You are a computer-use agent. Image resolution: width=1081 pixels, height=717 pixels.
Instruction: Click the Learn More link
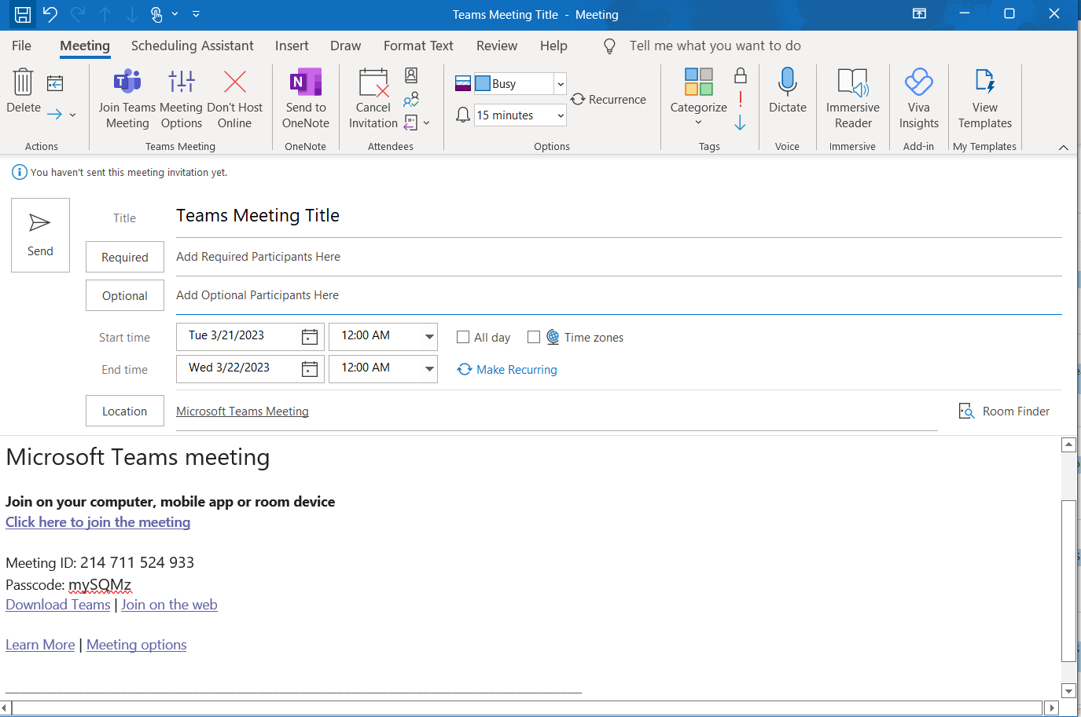40,645
